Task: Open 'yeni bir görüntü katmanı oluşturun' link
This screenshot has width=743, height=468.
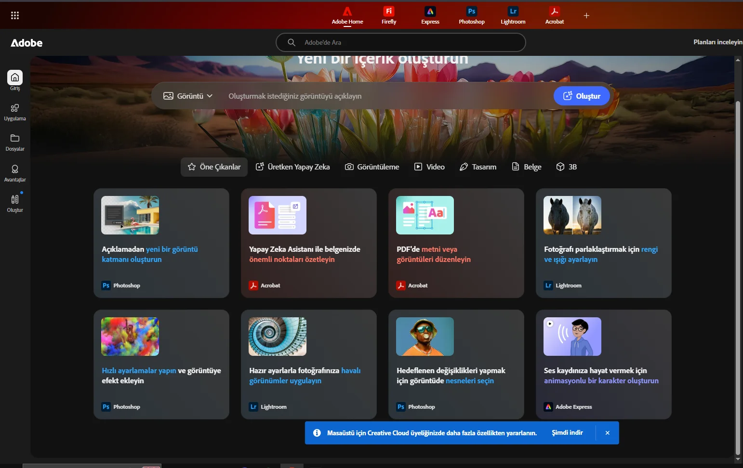Action: (x=150, y=254)
